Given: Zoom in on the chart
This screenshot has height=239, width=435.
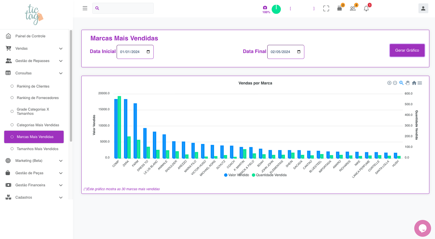Looking at the screenshot, I should tap(389, 83).
